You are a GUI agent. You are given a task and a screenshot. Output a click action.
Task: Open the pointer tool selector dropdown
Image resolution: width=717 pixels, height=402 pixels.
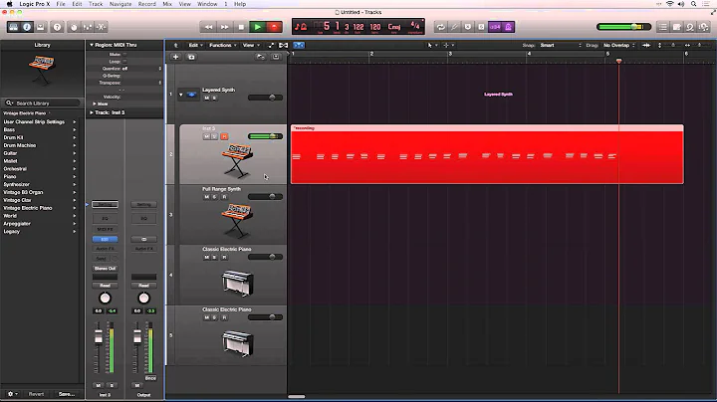431,45
